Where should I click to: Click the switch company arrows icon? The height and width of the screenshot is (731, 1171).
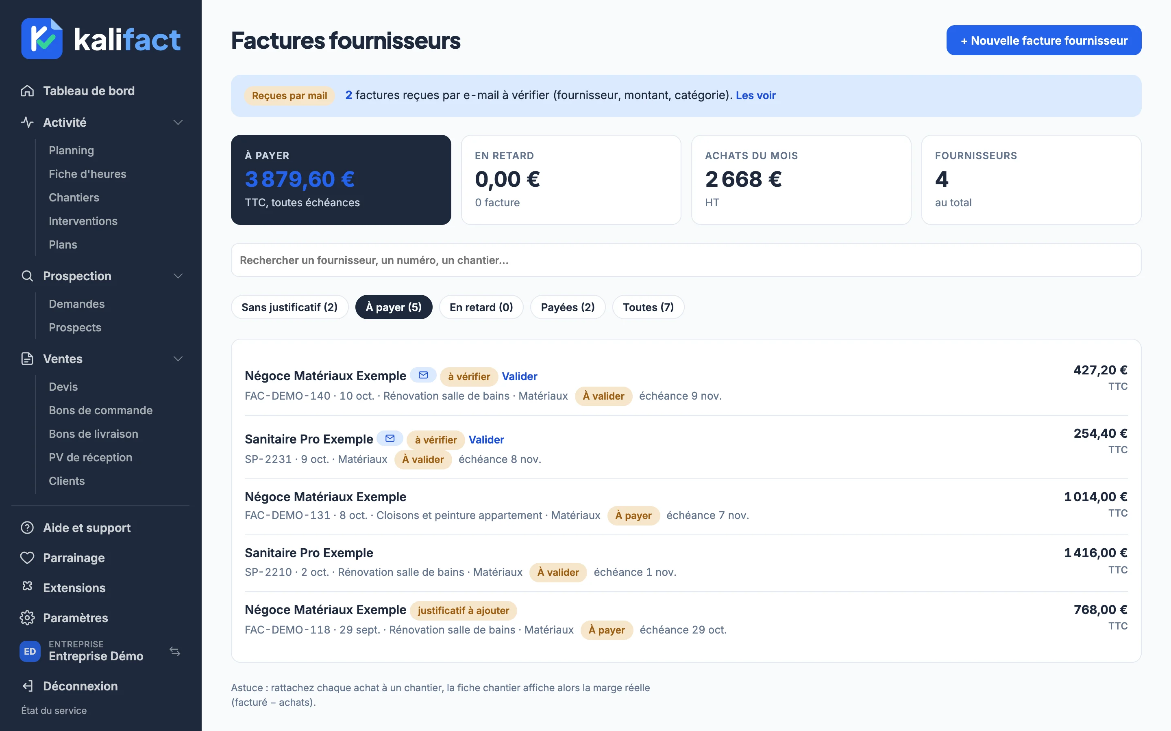(175, 651)
